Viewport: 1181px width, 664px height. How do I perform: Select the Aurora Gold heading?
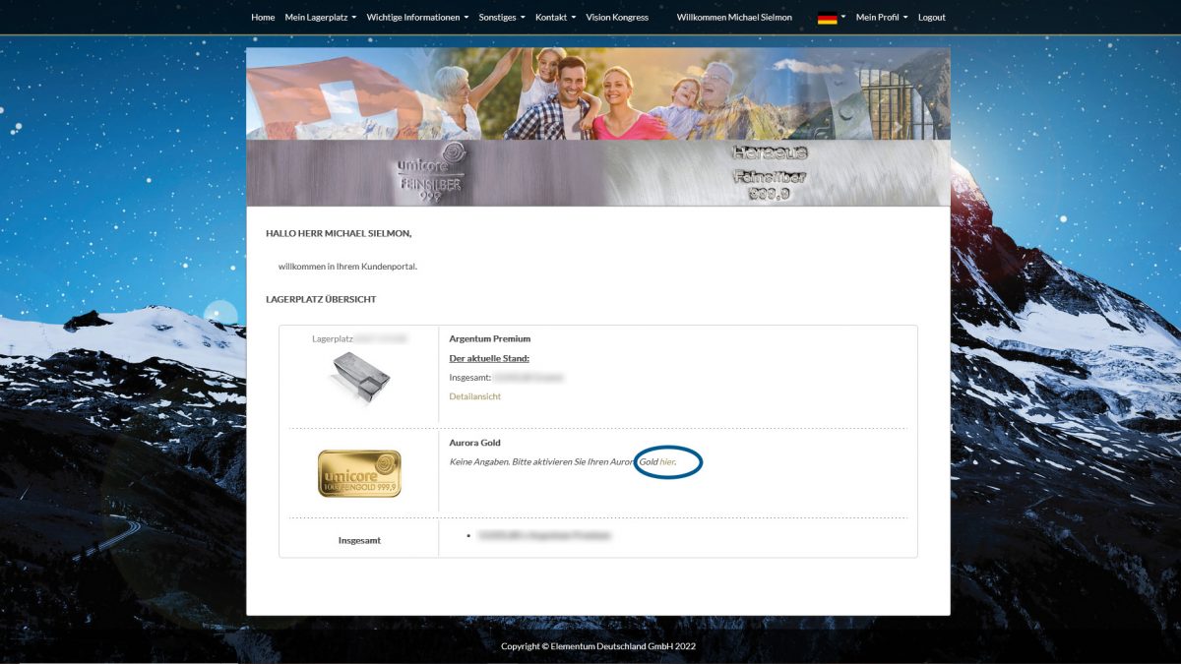tap(474, 443)
